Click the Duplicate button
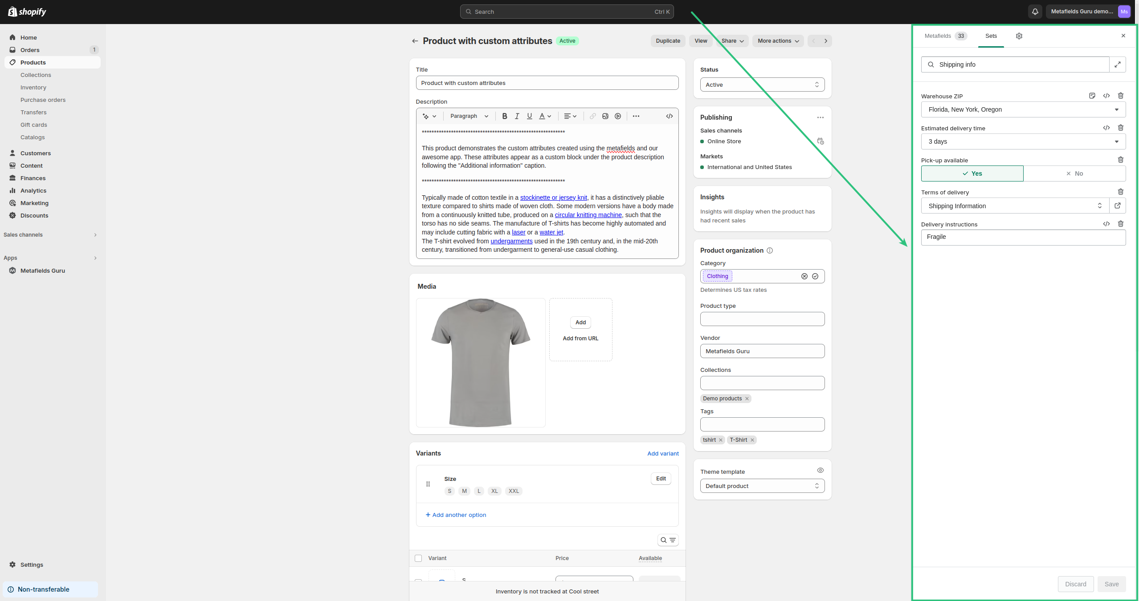The height and width of the screenshot is (601, 1139). click(x=668, y=41)
